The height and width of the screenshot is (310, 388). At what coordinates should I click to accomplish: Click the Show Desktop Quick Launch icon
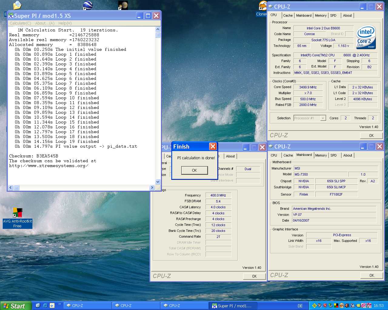(x=38, y=305)
